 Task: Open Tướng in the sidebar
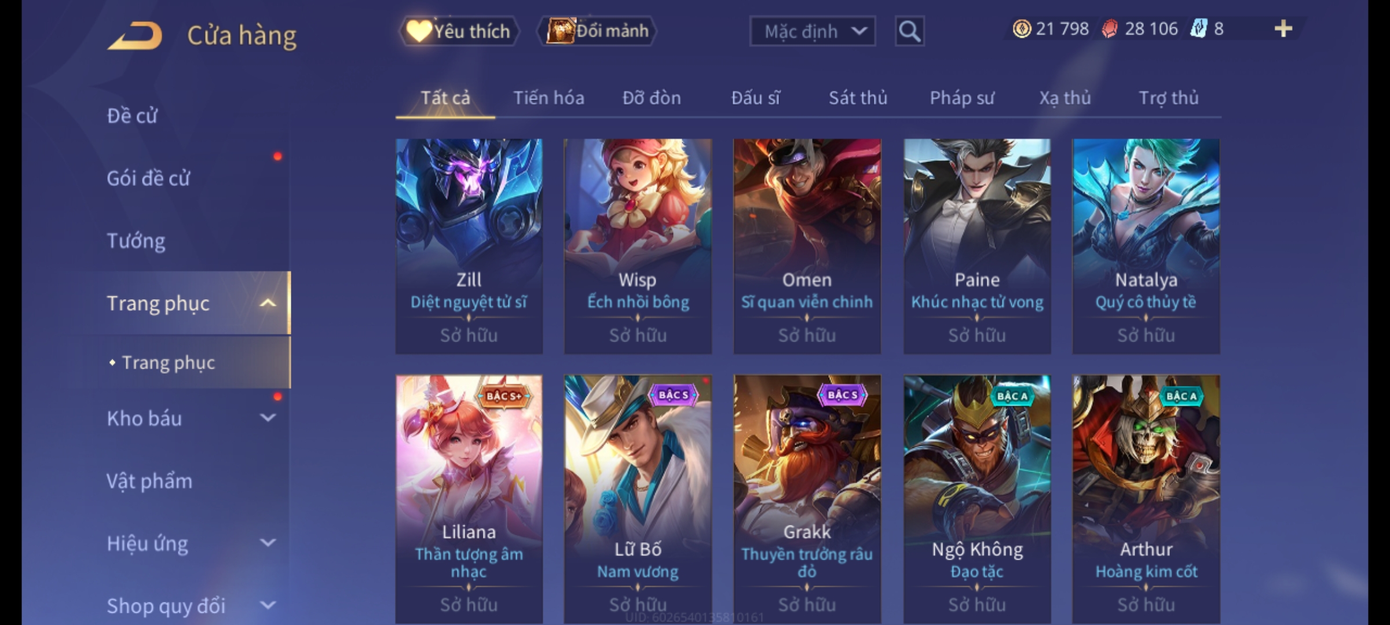(x=136, y=241)
